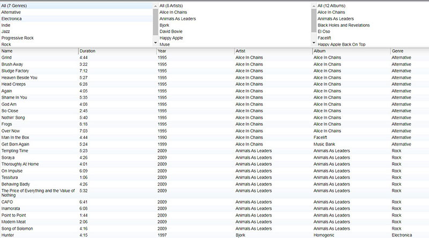The width and height of the screenshot is (429, 238).
Task: Click scroll-up arrow of artists list
Action: point(314,6)
